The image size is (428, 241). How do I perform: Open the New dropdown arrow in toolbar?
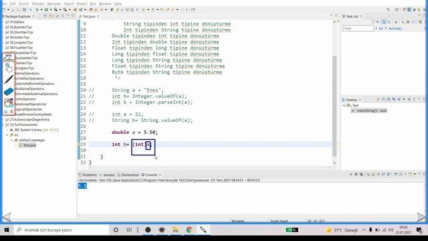(x=8, y=9)
